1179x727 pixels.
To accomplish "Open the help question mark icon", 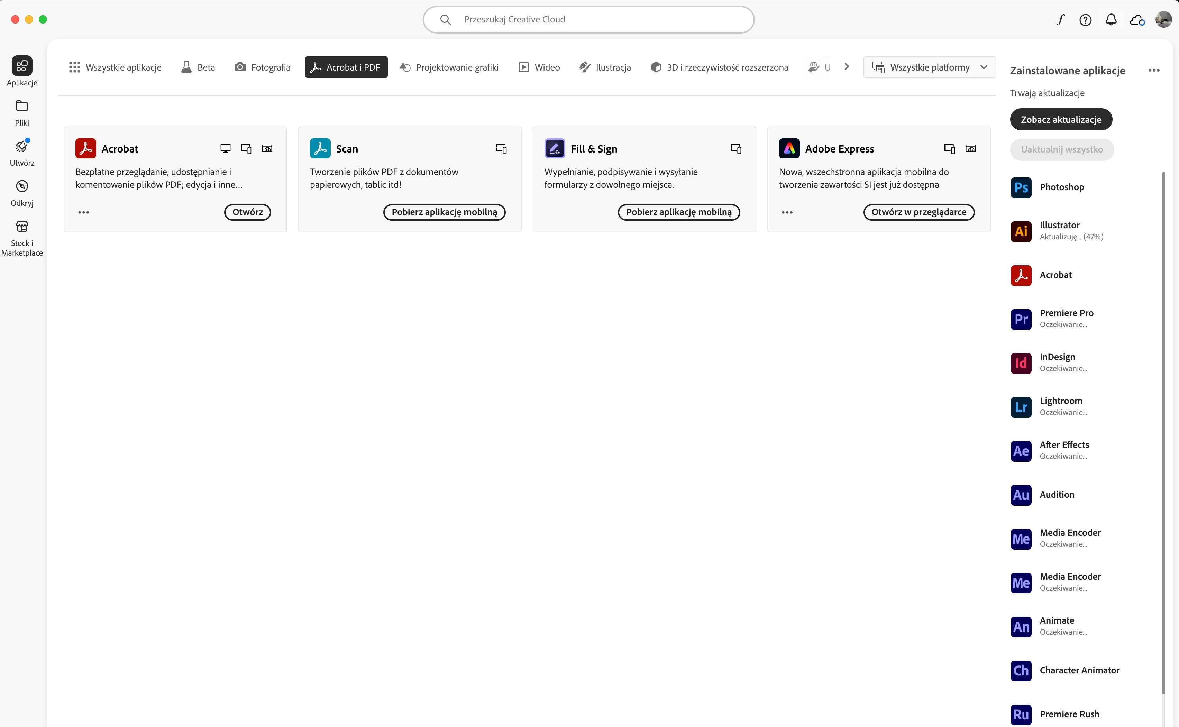I will tap(1085, 20).
